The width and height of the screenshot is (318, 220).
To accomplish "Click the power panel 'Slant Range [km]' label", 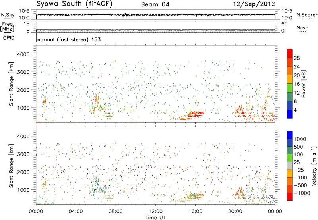I will [x=11, y=84].
